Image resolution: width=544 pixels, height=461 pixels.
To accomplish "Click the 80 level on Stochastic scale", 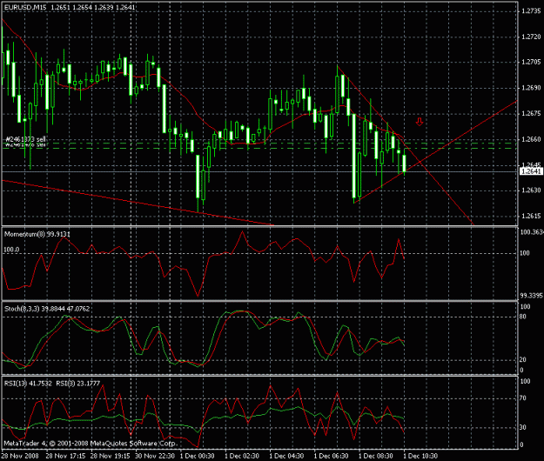I will (x=522, y=317).
